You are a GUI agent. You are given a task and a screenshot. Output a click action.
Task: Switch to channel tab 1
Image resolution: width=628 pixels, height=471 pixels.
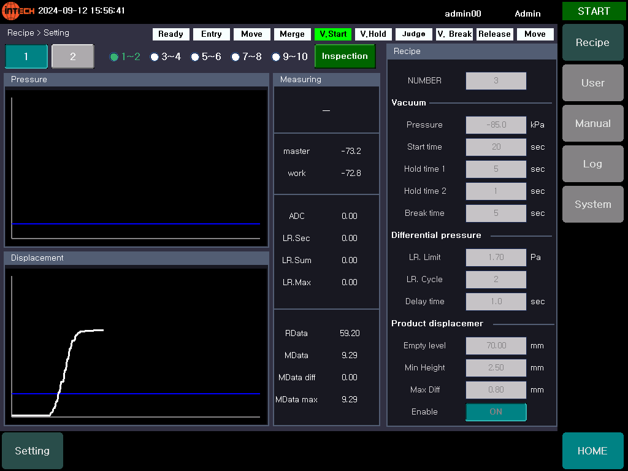point(26,56)
